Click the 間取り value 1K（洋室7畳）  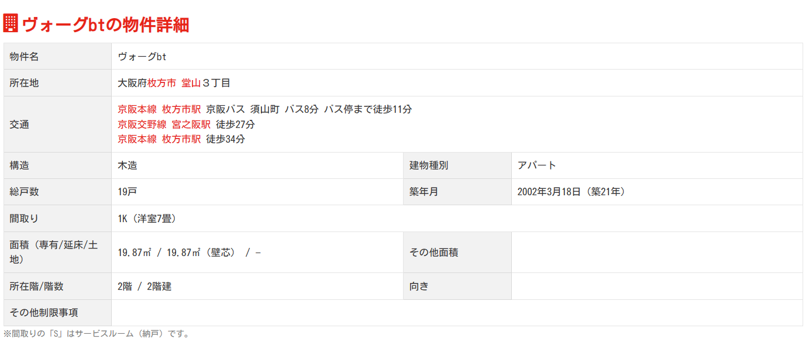coord(147,219)
